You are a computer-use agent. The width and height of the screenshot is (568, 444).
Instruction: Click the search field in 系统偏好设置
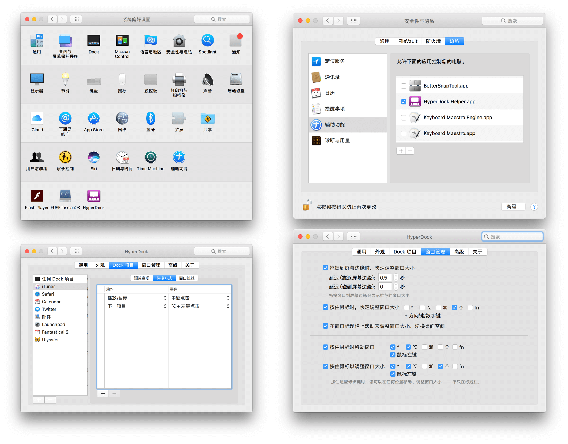pyautogui.click(x=222, y=19)
